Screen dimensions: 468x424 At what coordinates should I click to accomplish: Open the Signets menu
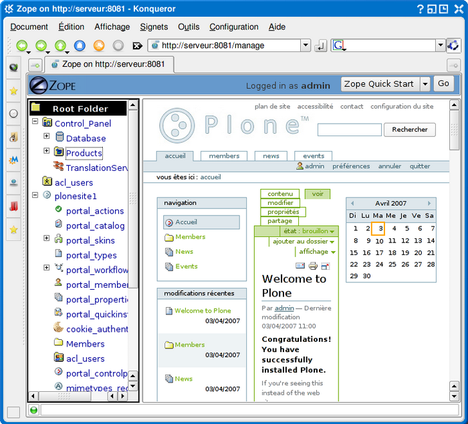pyautogui.click(x=154, y=27)
